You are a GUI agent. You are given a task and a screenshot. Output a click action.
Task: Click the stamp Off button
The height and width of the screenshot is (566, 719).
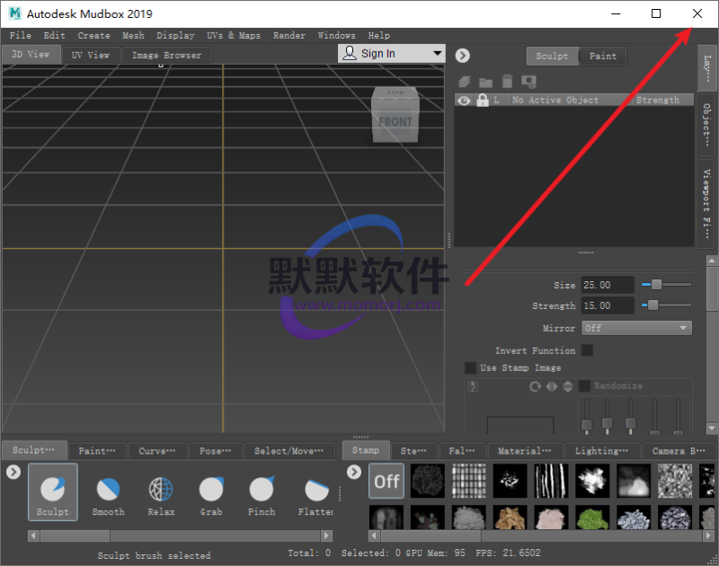point(386,482)
